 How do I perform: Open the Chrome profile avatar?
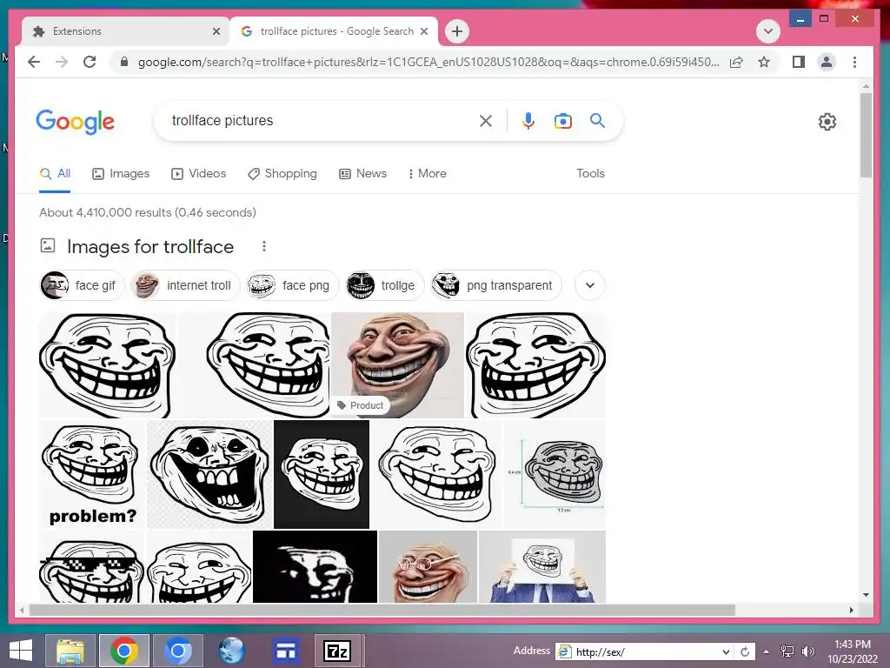[x=827, y=62]
